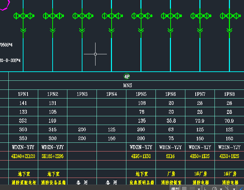Select the 1PN6 header cell

click(x=171, y=94)
